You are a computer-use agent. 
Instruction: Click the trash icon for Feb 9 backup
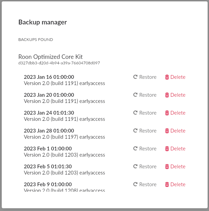pos(167,184)
